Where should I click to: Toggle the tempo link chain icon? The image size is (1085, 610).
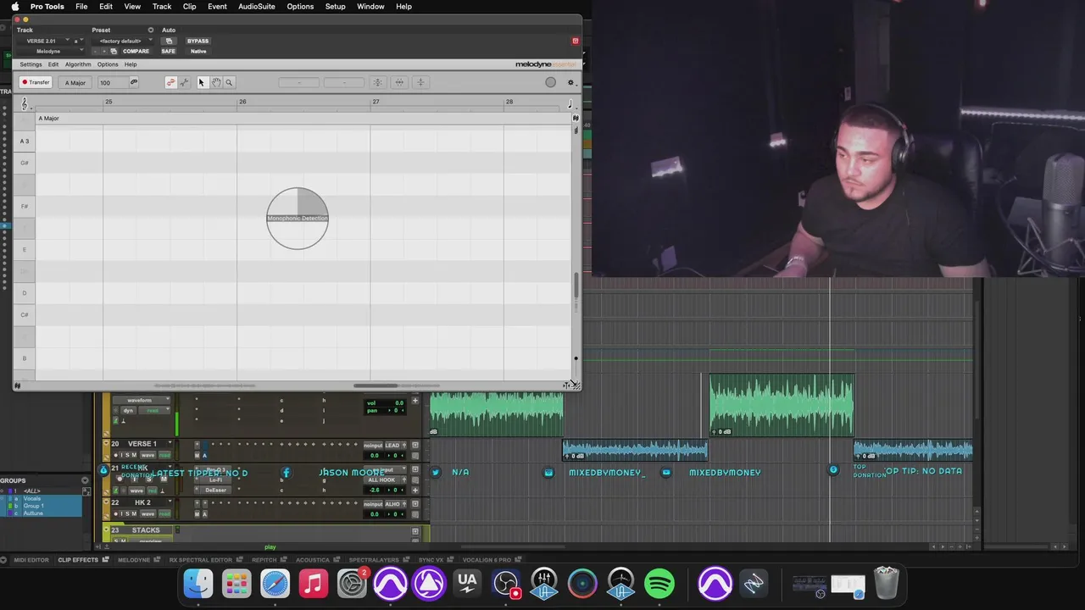pos(134,82)
